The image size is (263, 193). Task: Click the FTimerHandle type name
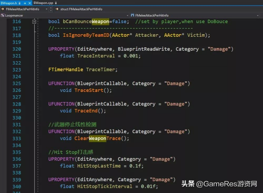(x=66, y=70)
